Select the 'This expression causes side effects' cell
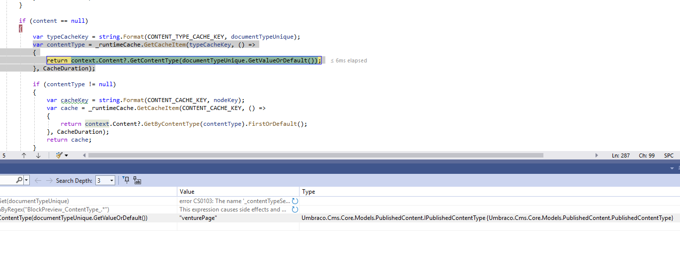 pos(234,210)
